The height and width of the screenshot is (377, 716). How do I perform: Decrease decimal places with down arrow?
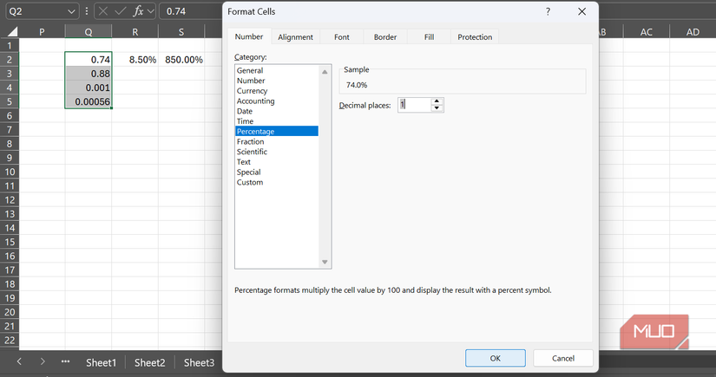click(x=437, y=108)
